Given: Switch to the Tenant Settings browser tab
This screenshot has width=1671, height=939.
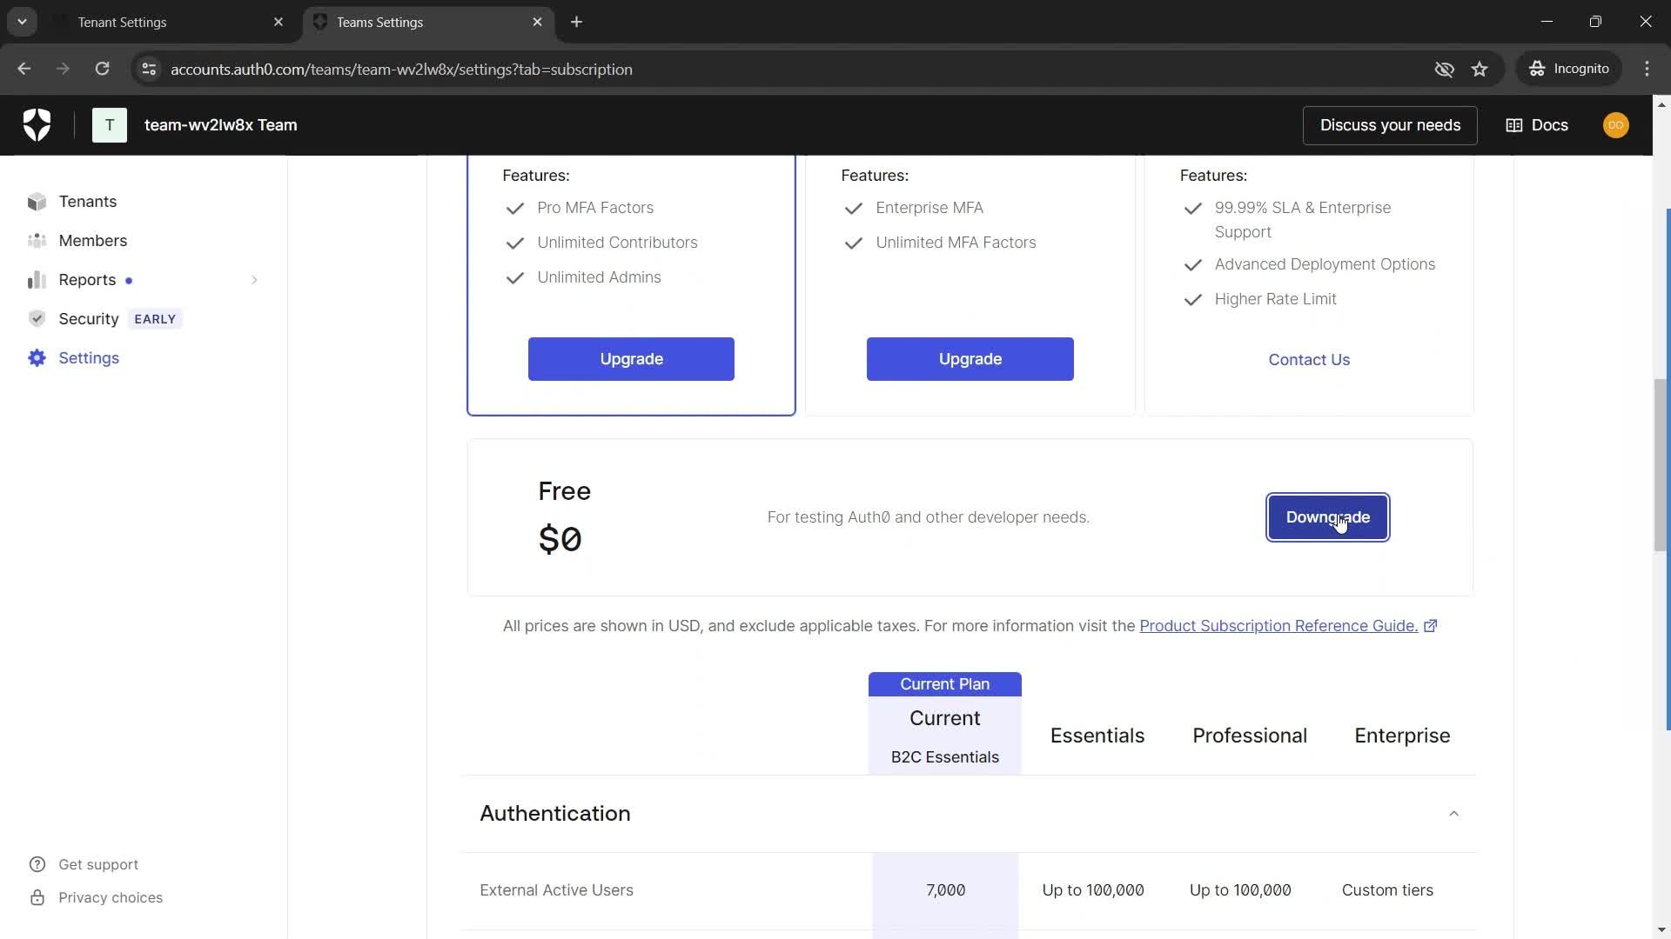Looking at the screenshot, I should 171,22.
